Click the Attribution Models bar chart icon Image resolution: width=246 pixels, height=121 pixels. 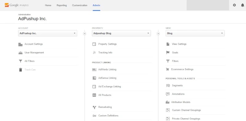coord(168,102)
